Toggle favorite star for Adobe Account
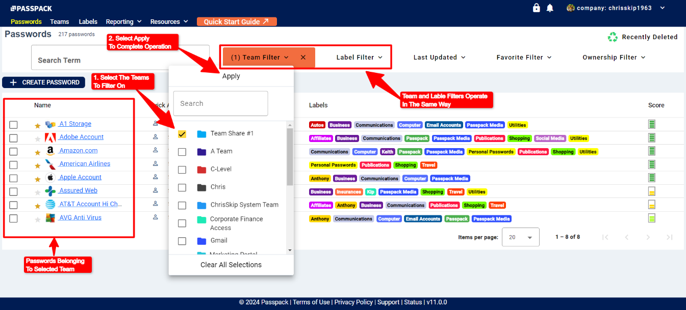The height and width of the screenshot is (310, 686). coord(37,138)
